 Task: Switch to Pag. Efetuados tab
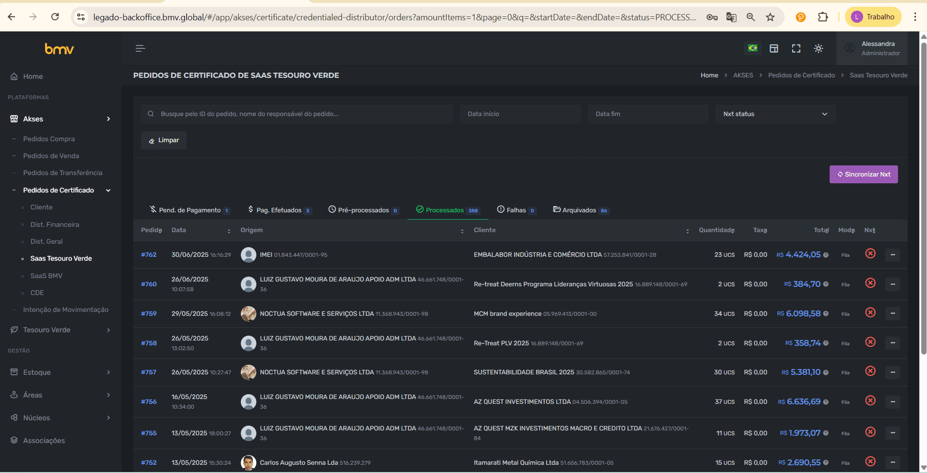coord(279,210)
